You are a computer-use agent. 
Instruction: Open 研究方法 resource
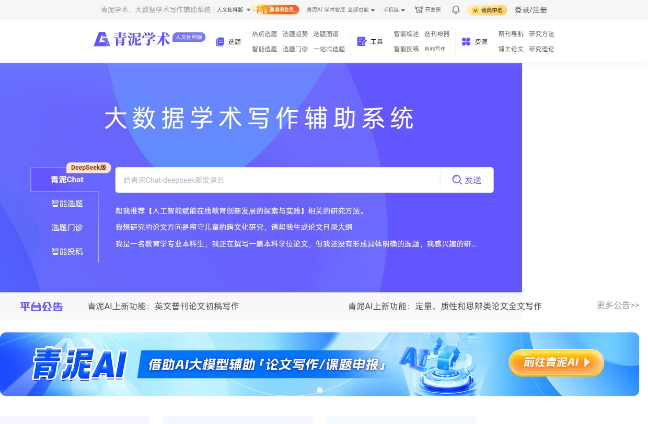pyautogui.click(x=541, y=34)
